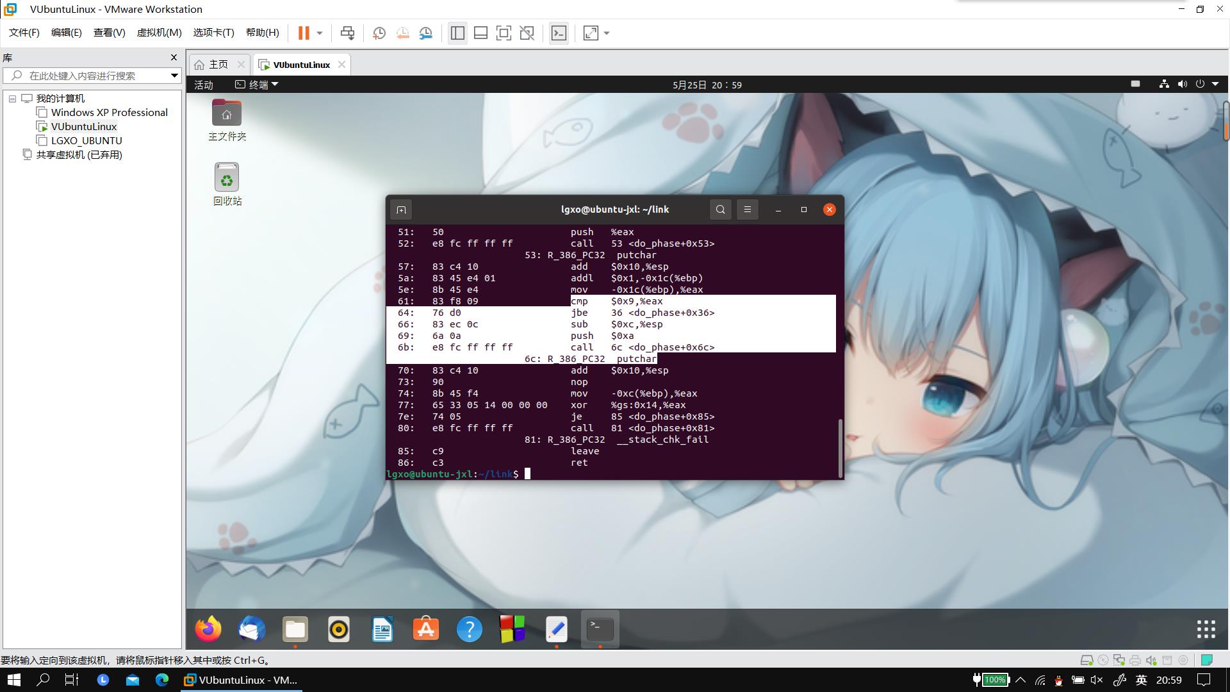
Task: Open the clock showing 5月25日 20:59
Action: [707, 85]
